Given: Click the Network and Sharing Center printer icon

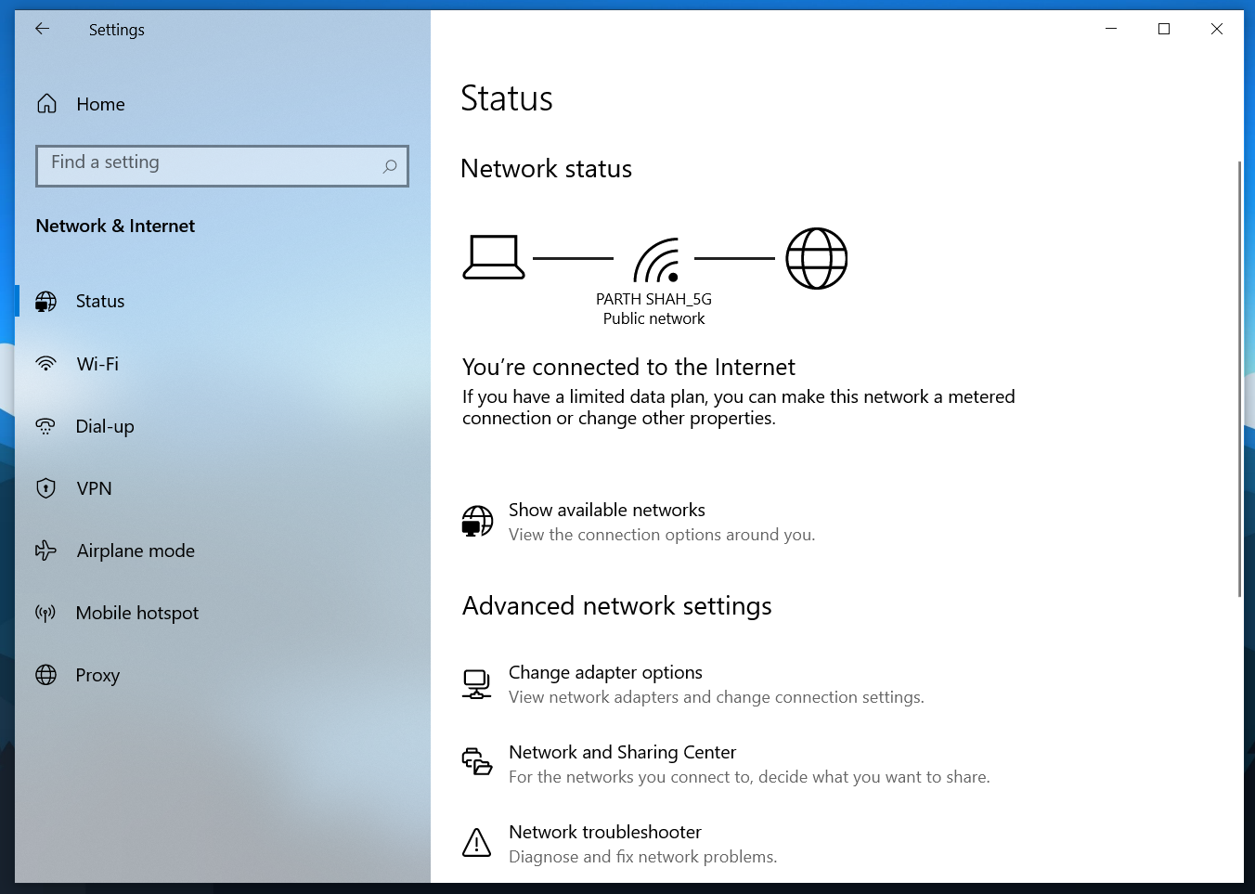Looking at the screenshot, I should coord(476,763).
